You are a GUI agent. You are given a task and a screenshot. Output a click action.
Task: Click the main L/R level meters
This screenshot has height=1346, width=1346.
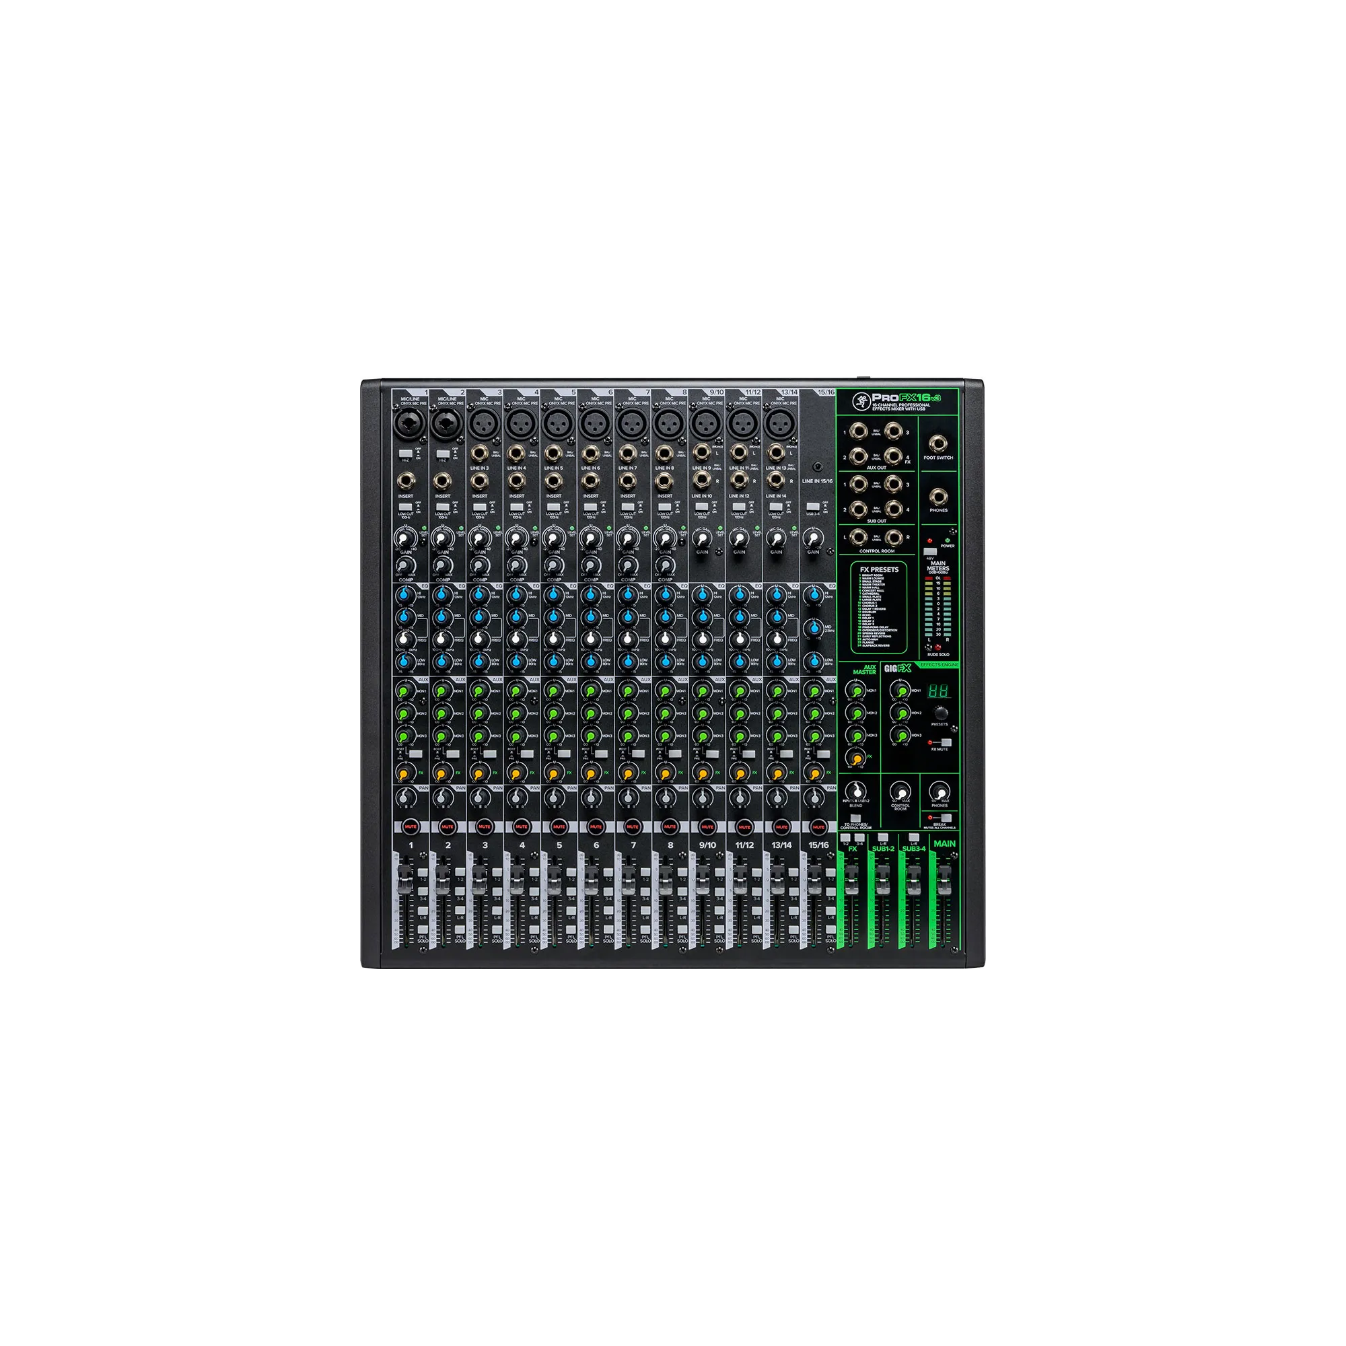tap(937, 607)
